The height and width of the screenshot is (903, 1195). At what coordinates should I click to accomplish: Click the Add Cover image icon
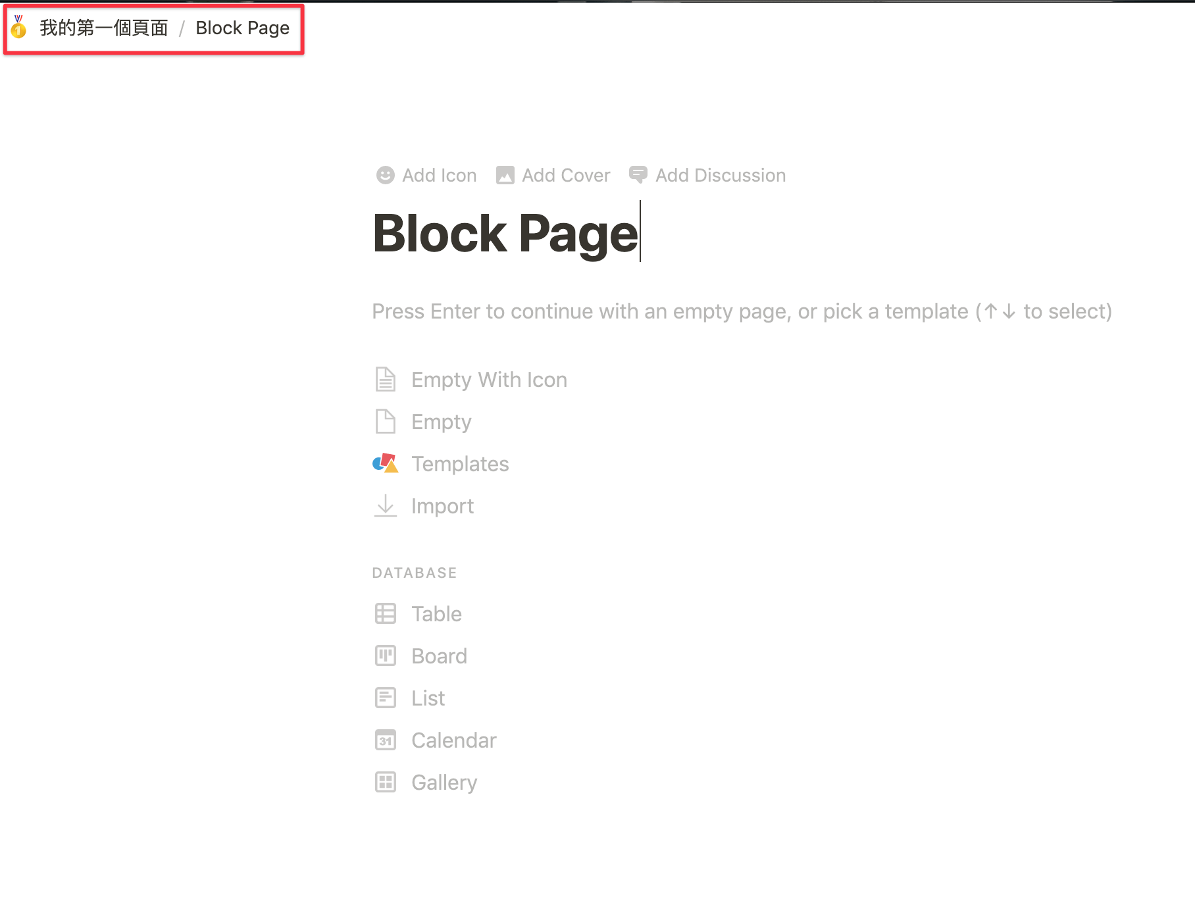point(505,175)
